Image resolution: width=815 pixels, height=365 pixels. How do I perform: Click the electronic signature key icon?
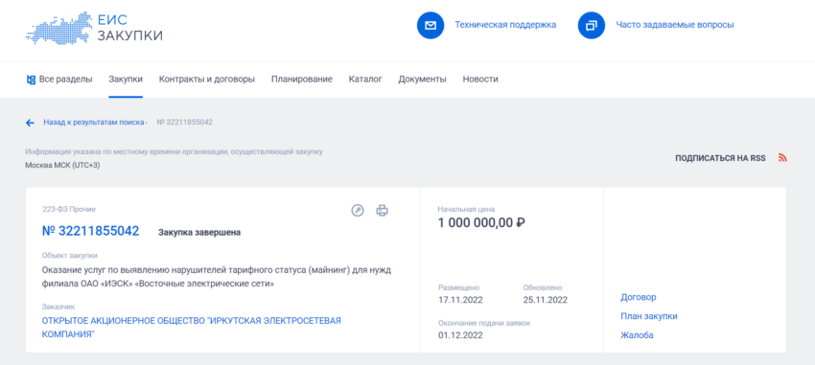358,210
